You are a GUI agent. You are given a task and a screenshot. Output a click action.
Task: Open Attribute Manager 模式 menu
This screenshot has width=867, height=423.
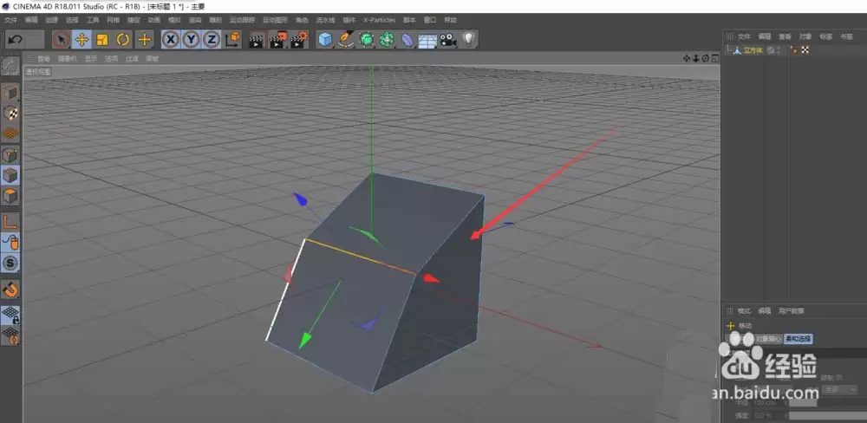(744, 311)
